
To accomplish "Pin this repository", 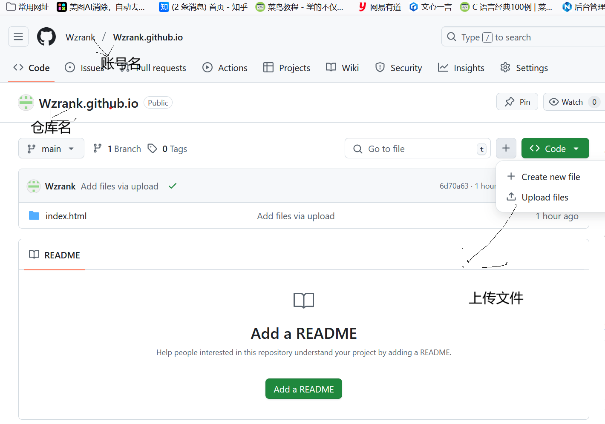I will click(x=517, y=102).
